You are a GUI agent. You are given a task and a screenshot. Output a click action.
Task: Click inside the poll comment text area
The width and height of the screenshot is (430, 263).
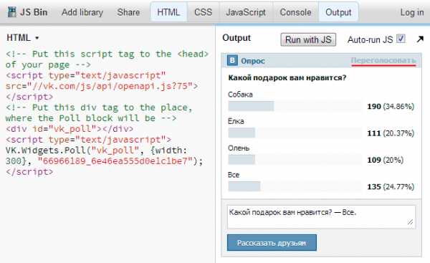[321, 216]
